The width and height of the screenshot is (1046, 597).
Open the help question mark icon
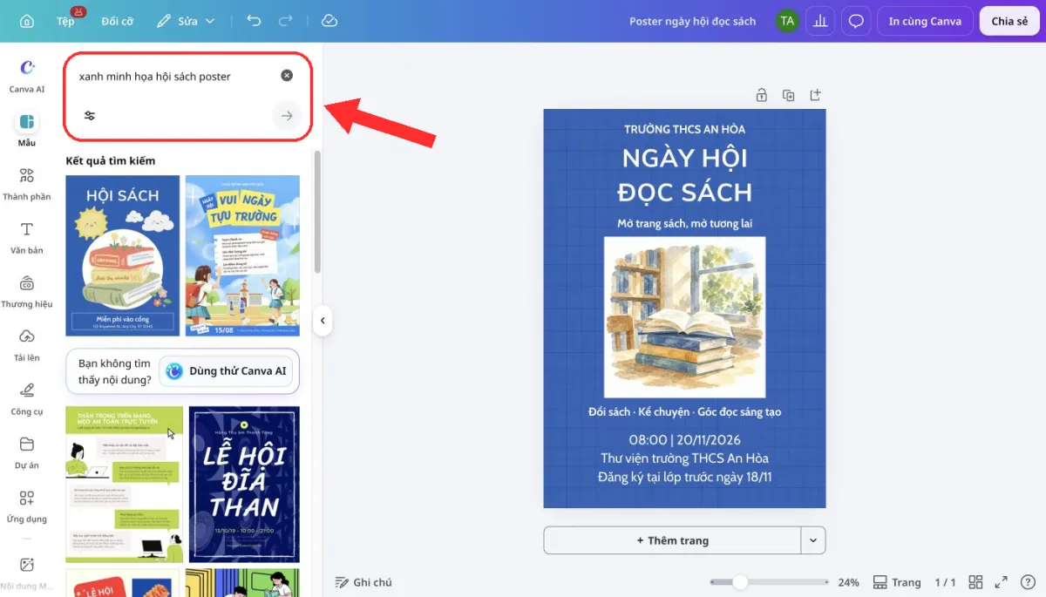(1027, 582)
